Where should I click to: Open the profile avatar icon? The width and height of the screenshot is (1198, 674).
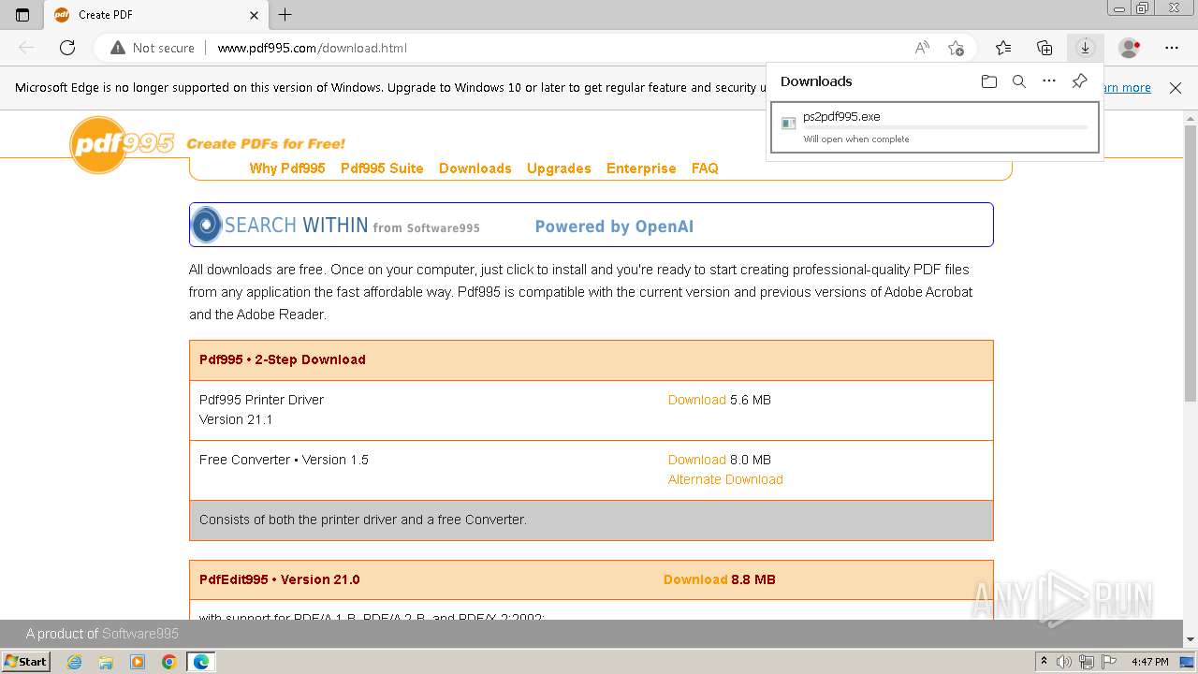tap(1130, 48)
